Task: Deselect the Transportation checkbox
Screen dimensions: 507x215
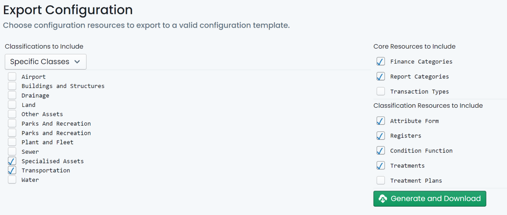Action: [x=12, y=170]
